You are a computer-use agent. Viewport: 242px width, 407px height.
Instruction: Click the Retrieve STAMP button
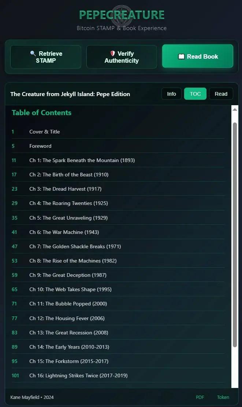[46, 57]
